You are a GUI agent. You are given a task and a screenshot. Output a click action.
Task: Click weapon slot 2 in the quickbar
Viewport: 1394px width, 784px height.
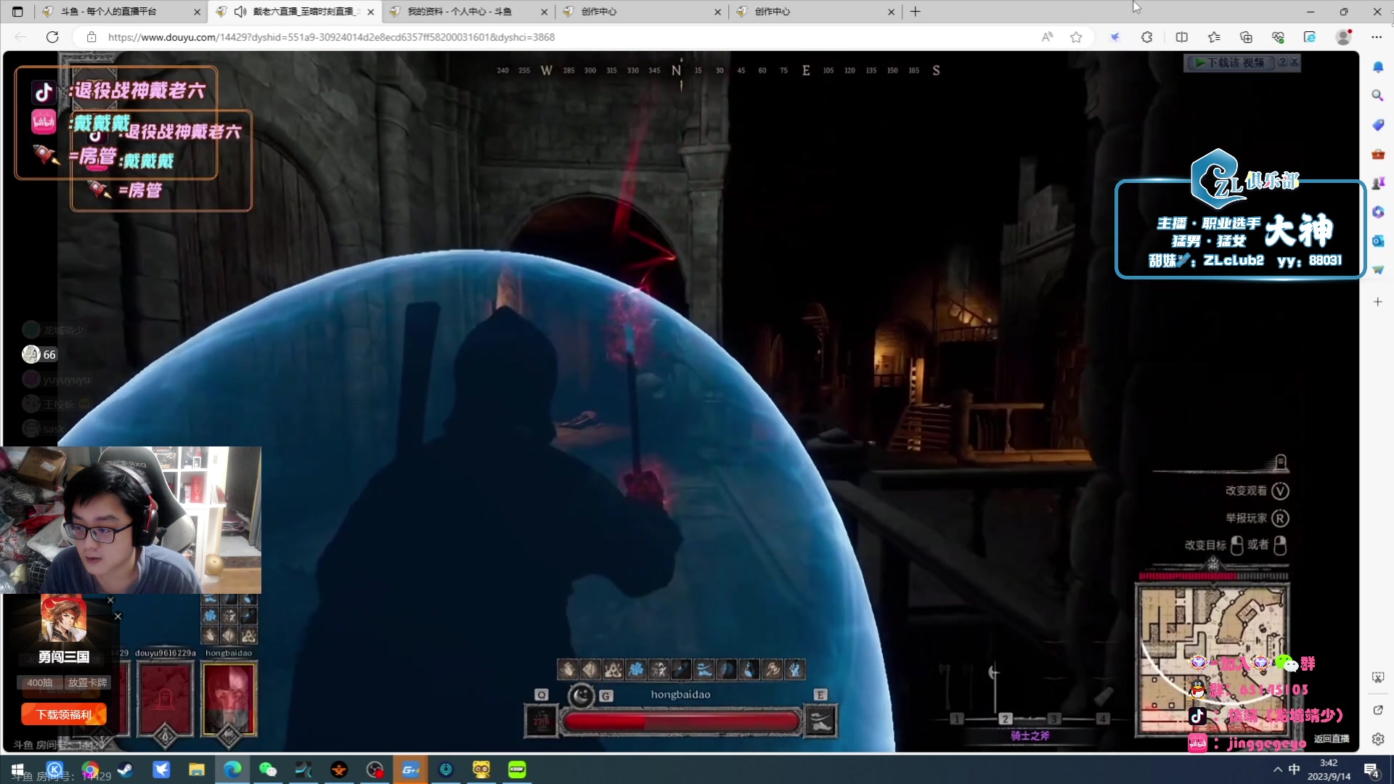click(1005, 719)
